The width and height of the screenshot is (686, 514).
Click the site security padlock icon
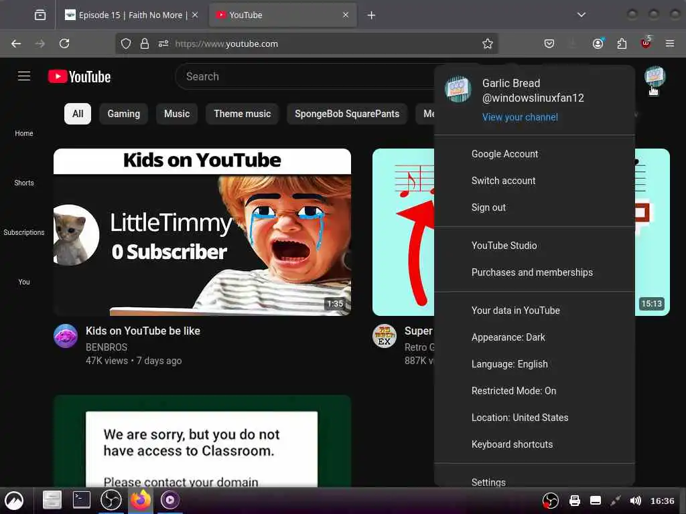[x=145, y=44]
